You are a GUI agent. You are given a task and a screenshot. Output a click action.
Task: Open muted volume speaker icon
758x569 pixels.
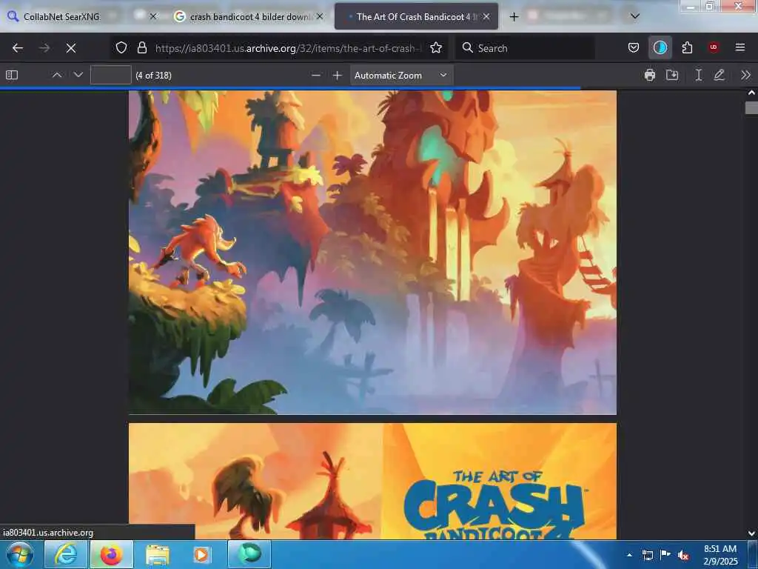683,555
